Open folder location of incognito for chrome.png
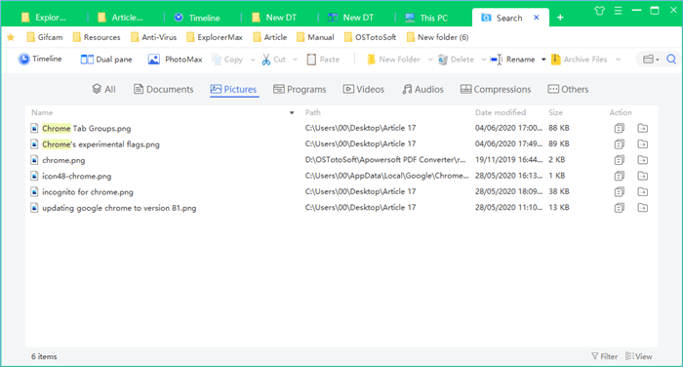 642,191
